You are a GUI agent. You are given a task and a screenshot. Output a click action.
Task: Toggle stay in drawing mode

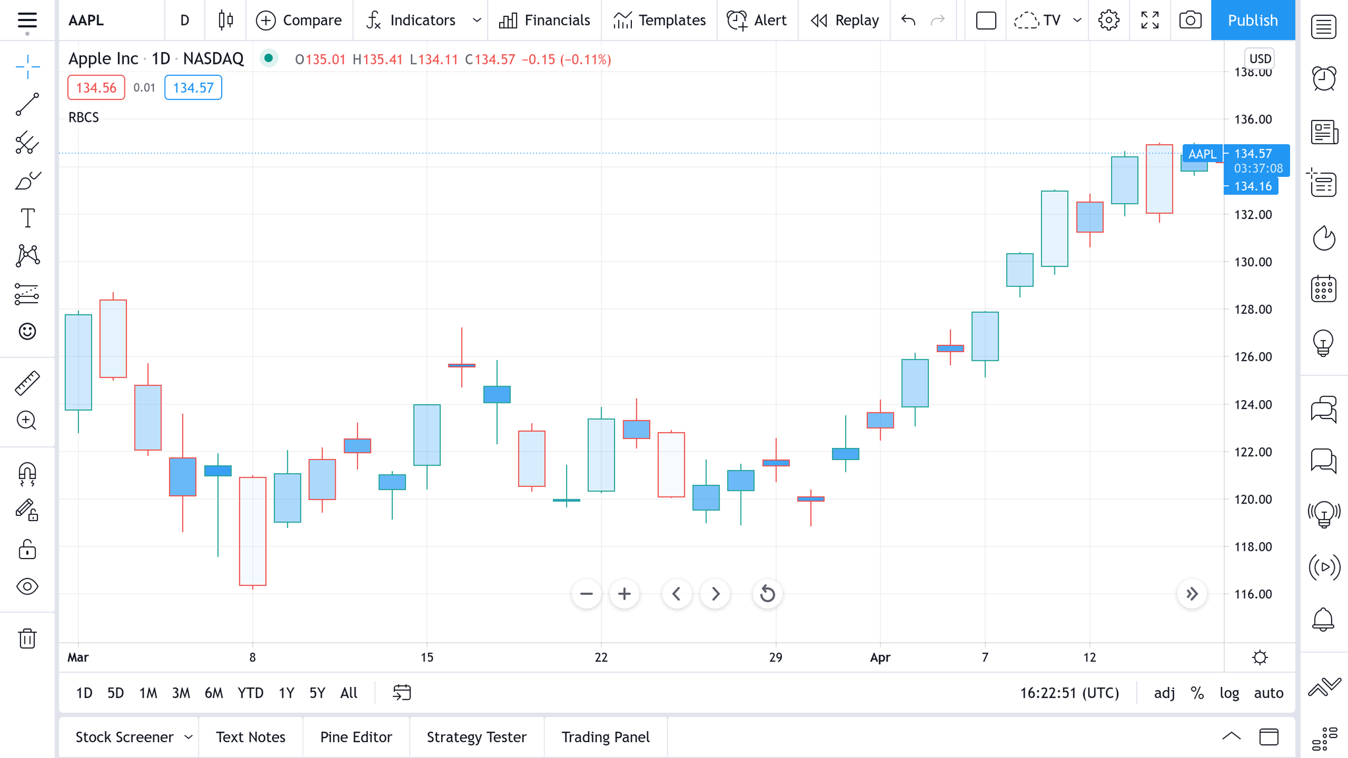click(28, 511)
